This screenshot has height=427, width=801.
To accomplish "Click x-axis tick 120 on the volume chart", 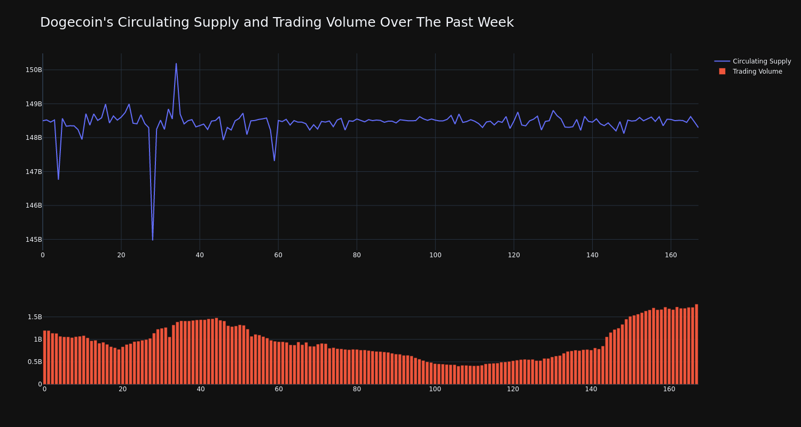I will (513, 389).
